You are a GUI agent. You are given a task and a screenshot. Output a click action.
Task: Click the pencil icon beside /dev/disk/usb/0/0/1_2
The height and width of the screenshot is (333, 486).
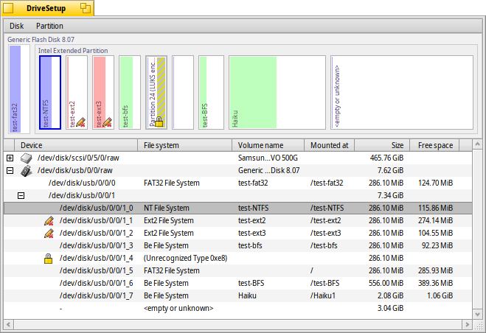(49, 233)
